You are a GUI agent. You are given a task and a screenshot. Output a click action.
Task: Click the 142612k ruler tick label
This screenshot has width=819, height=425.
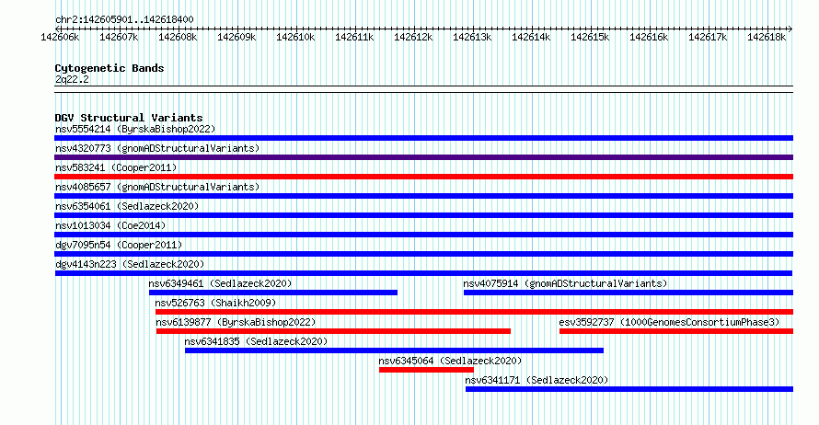point(414,37)
